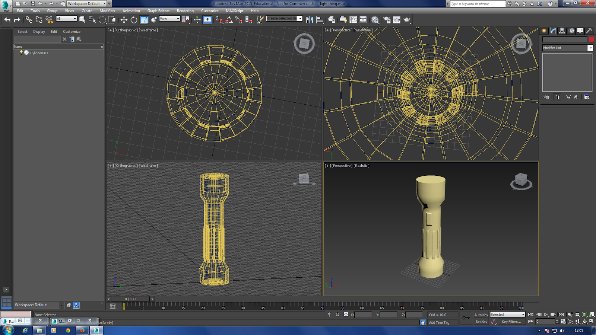This screenshot has height=335, width=596.
Task: Click the Select and Link chain icon
Action: pyautogui.click(x=29, y=20)
